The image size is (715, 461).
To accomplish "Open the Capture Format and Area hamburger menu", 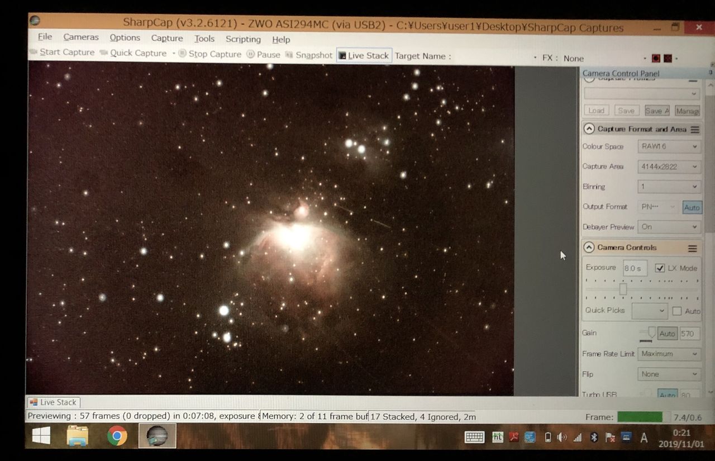I will pyautogui.click(x=695, y=130).
